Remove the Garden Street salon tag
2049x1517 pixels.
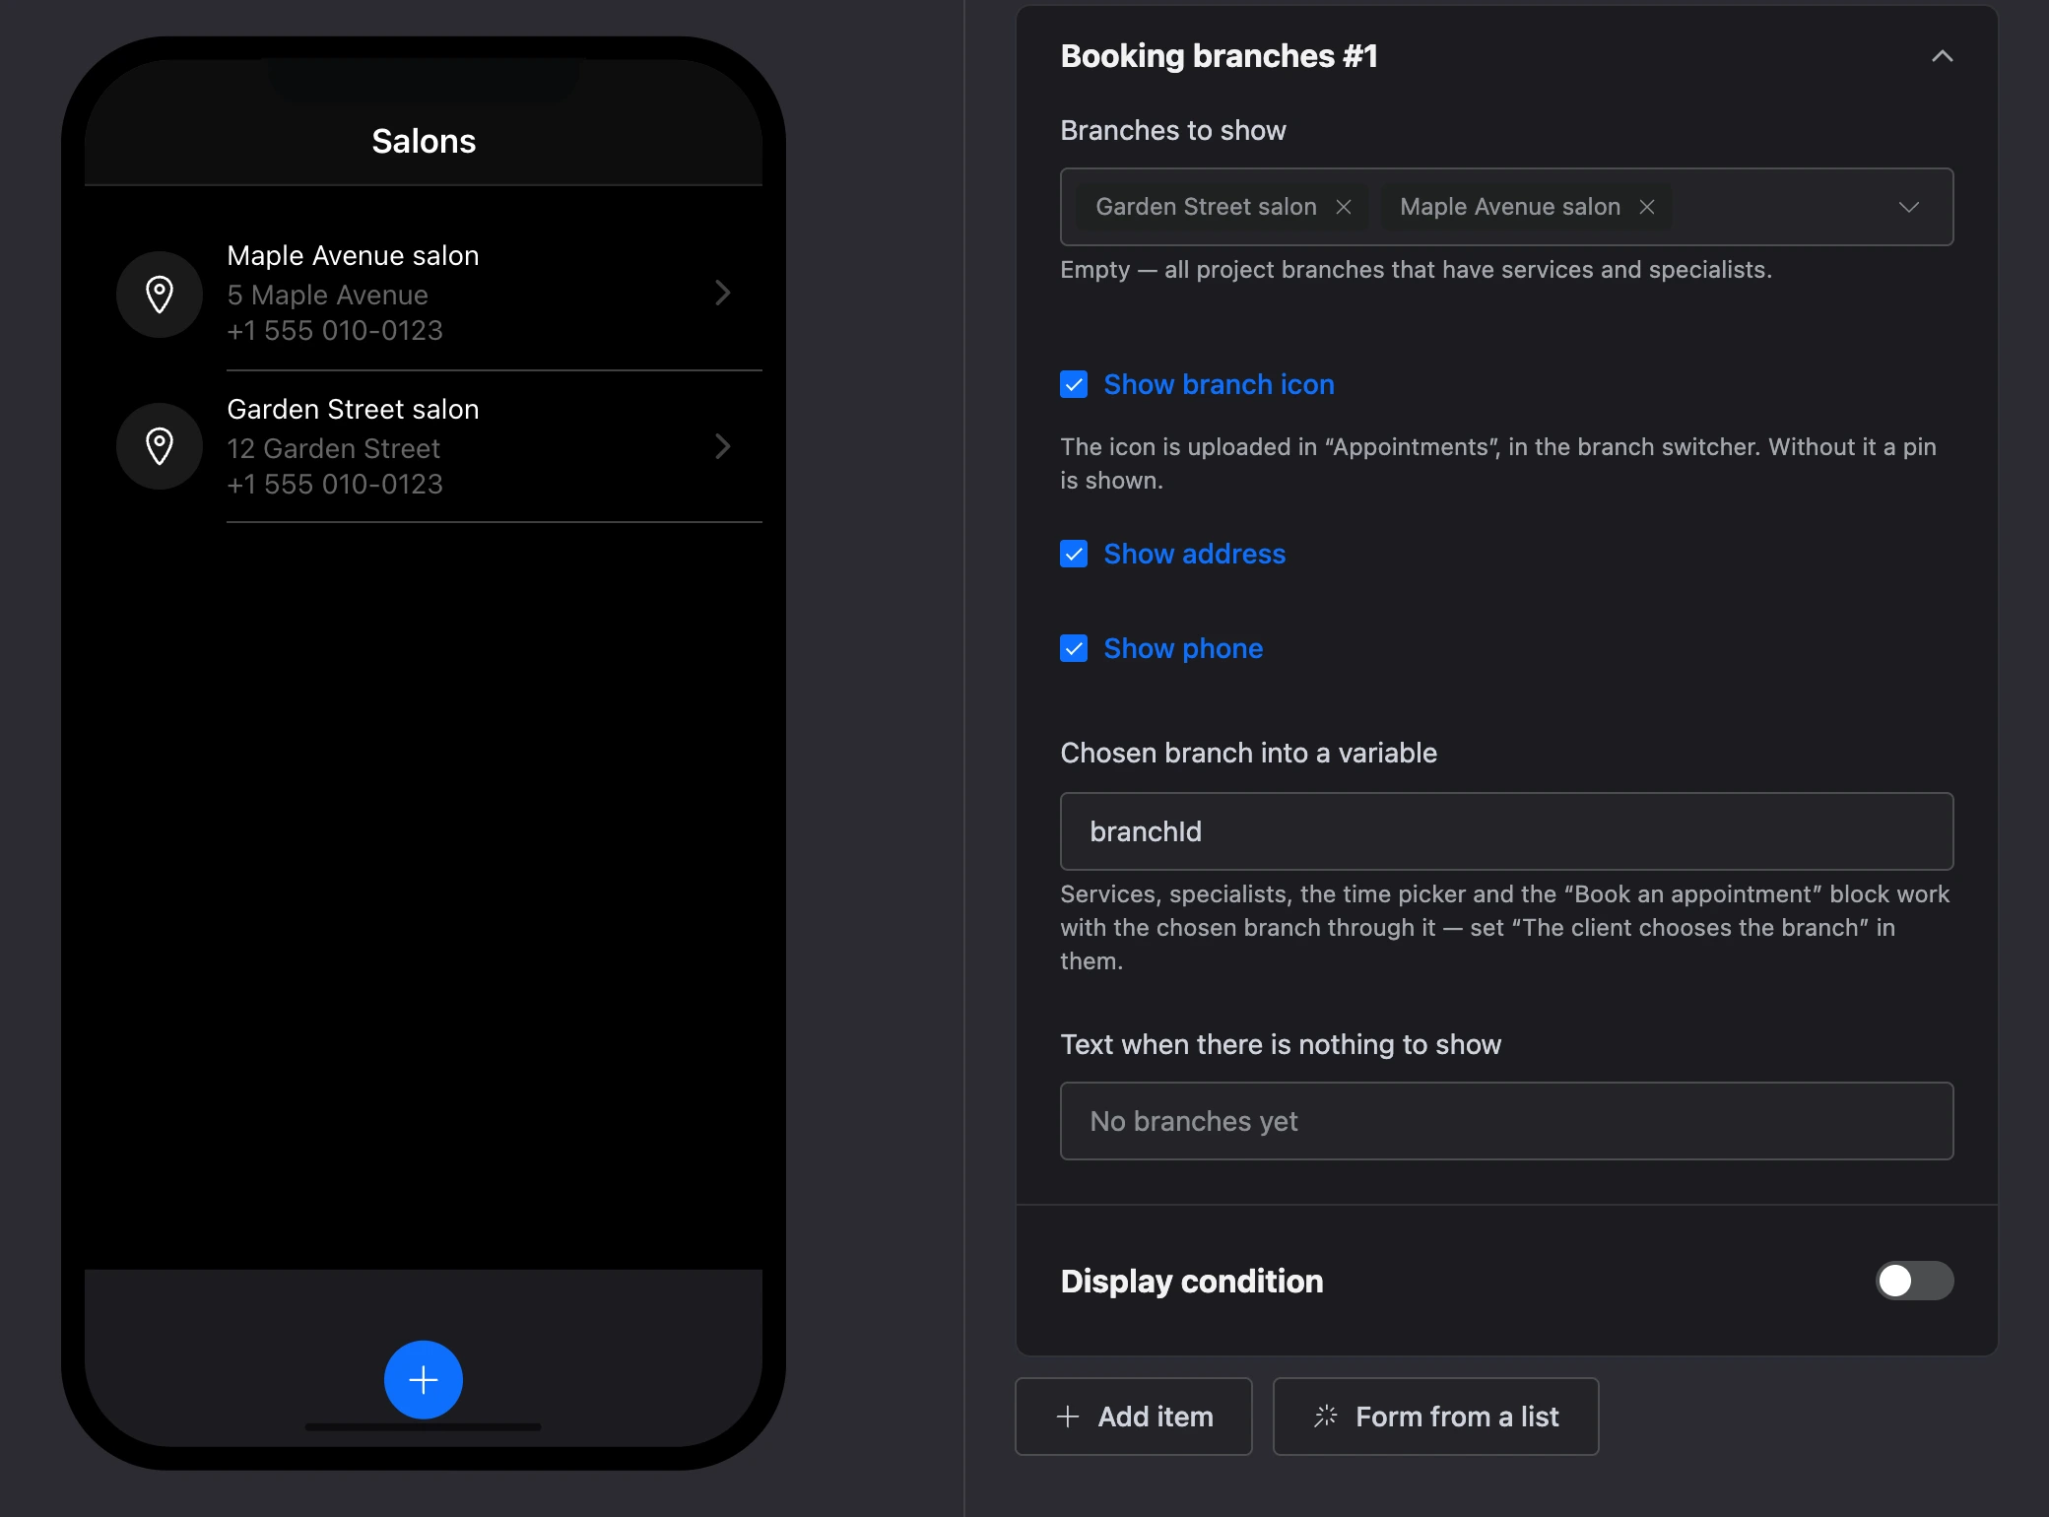click(1344, 207)
